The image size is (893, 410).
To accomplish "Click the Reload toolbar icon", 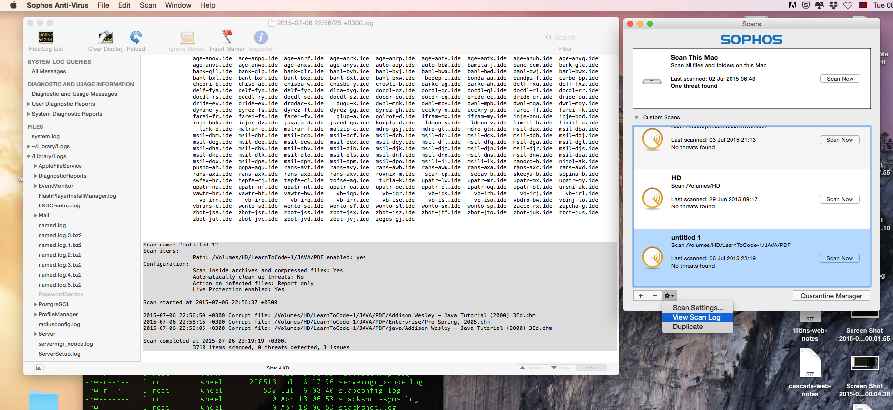I will [x=136, y=38].
